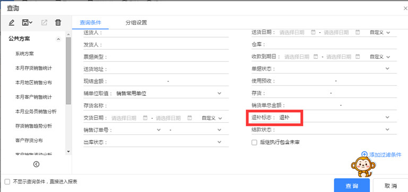Open the save scheme icon dropdown
The width and height of the screenshot is (408, 192).
click(27, 23)
